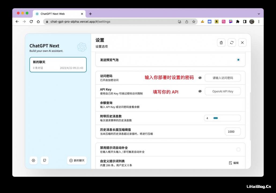Click the 请输入访问密码 input field
Image resolution: width=276 pixels, height=193 pixels.
(x=223, y=78)
